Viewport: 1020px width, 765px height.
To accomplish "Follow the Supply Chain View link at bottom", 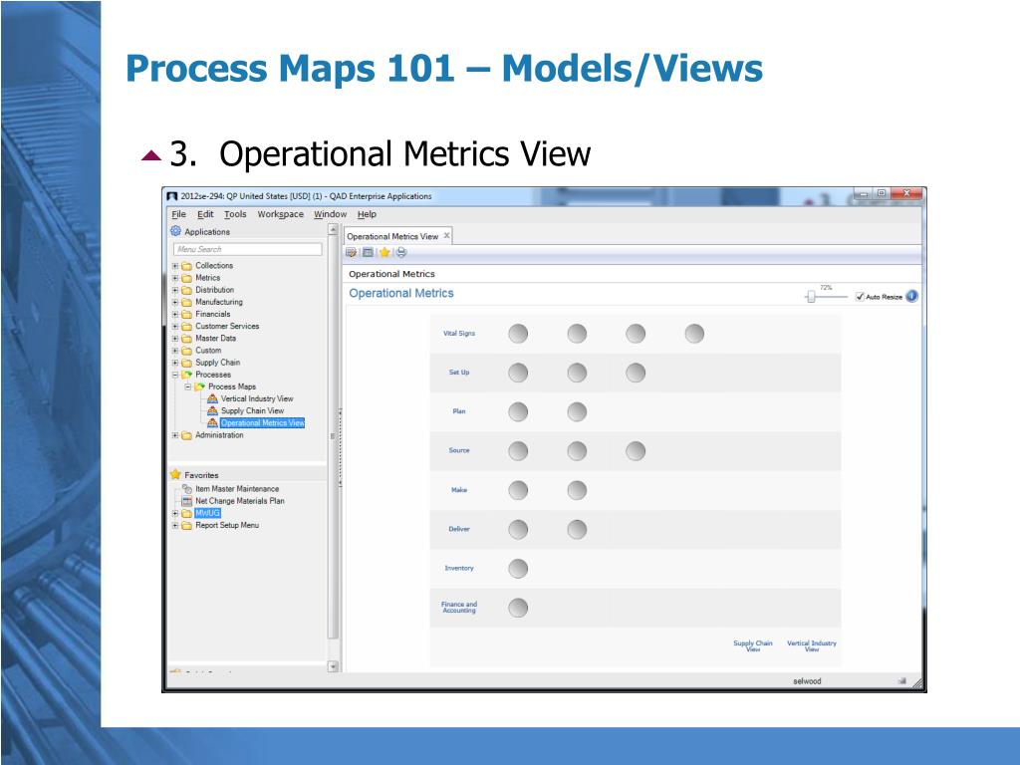I will [753, 645].
